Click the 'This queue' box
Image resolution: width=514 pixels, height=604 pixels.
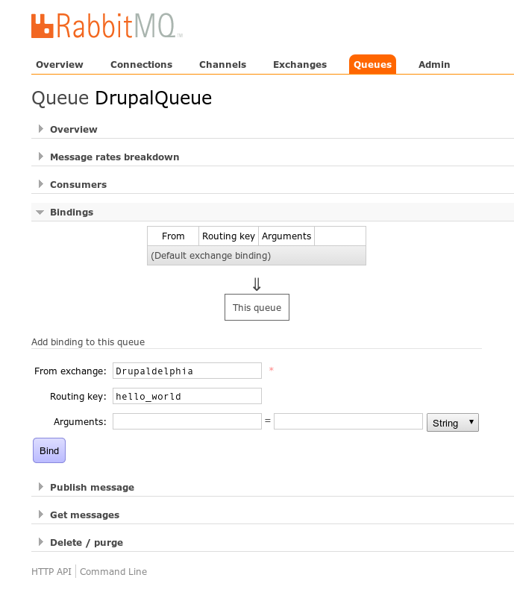(257, 307)
